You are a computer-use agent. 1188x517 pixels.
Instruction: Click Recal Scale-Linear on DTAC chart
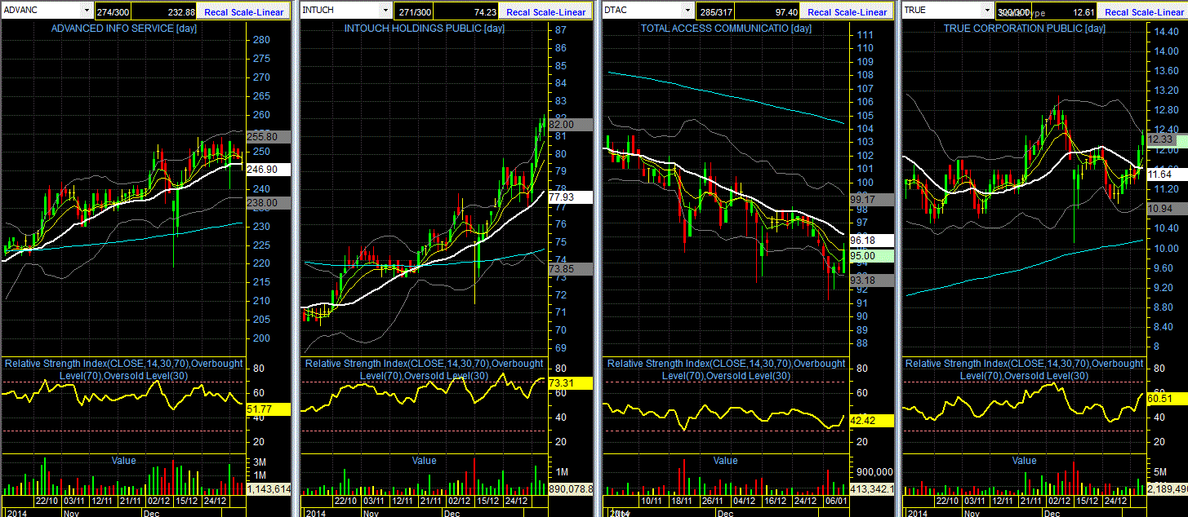click(x=847, y=12)
